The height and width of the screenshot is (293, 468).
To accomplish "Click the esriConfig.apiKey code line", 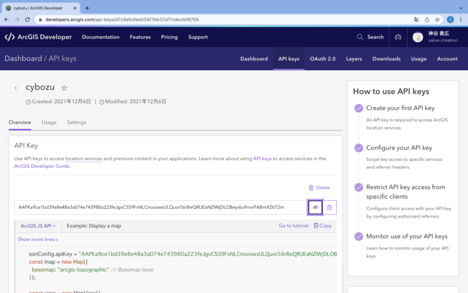I will click(183, 254).
